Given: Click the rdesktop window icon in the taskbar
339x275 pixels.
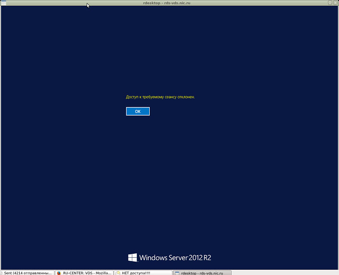Looking at the screenshot, I should click(176, 272).
